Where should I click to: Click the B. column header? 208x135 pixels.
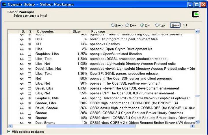click(23, 31)
